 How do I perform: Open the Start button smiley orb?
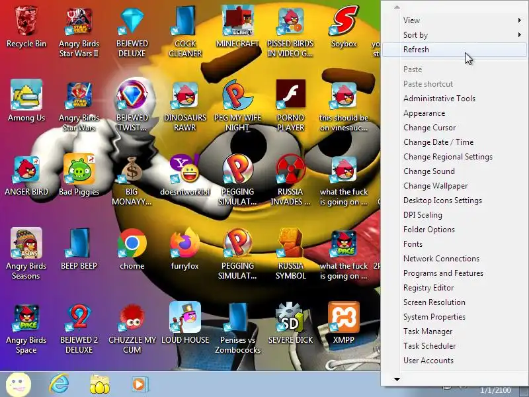tap(19, 384)
